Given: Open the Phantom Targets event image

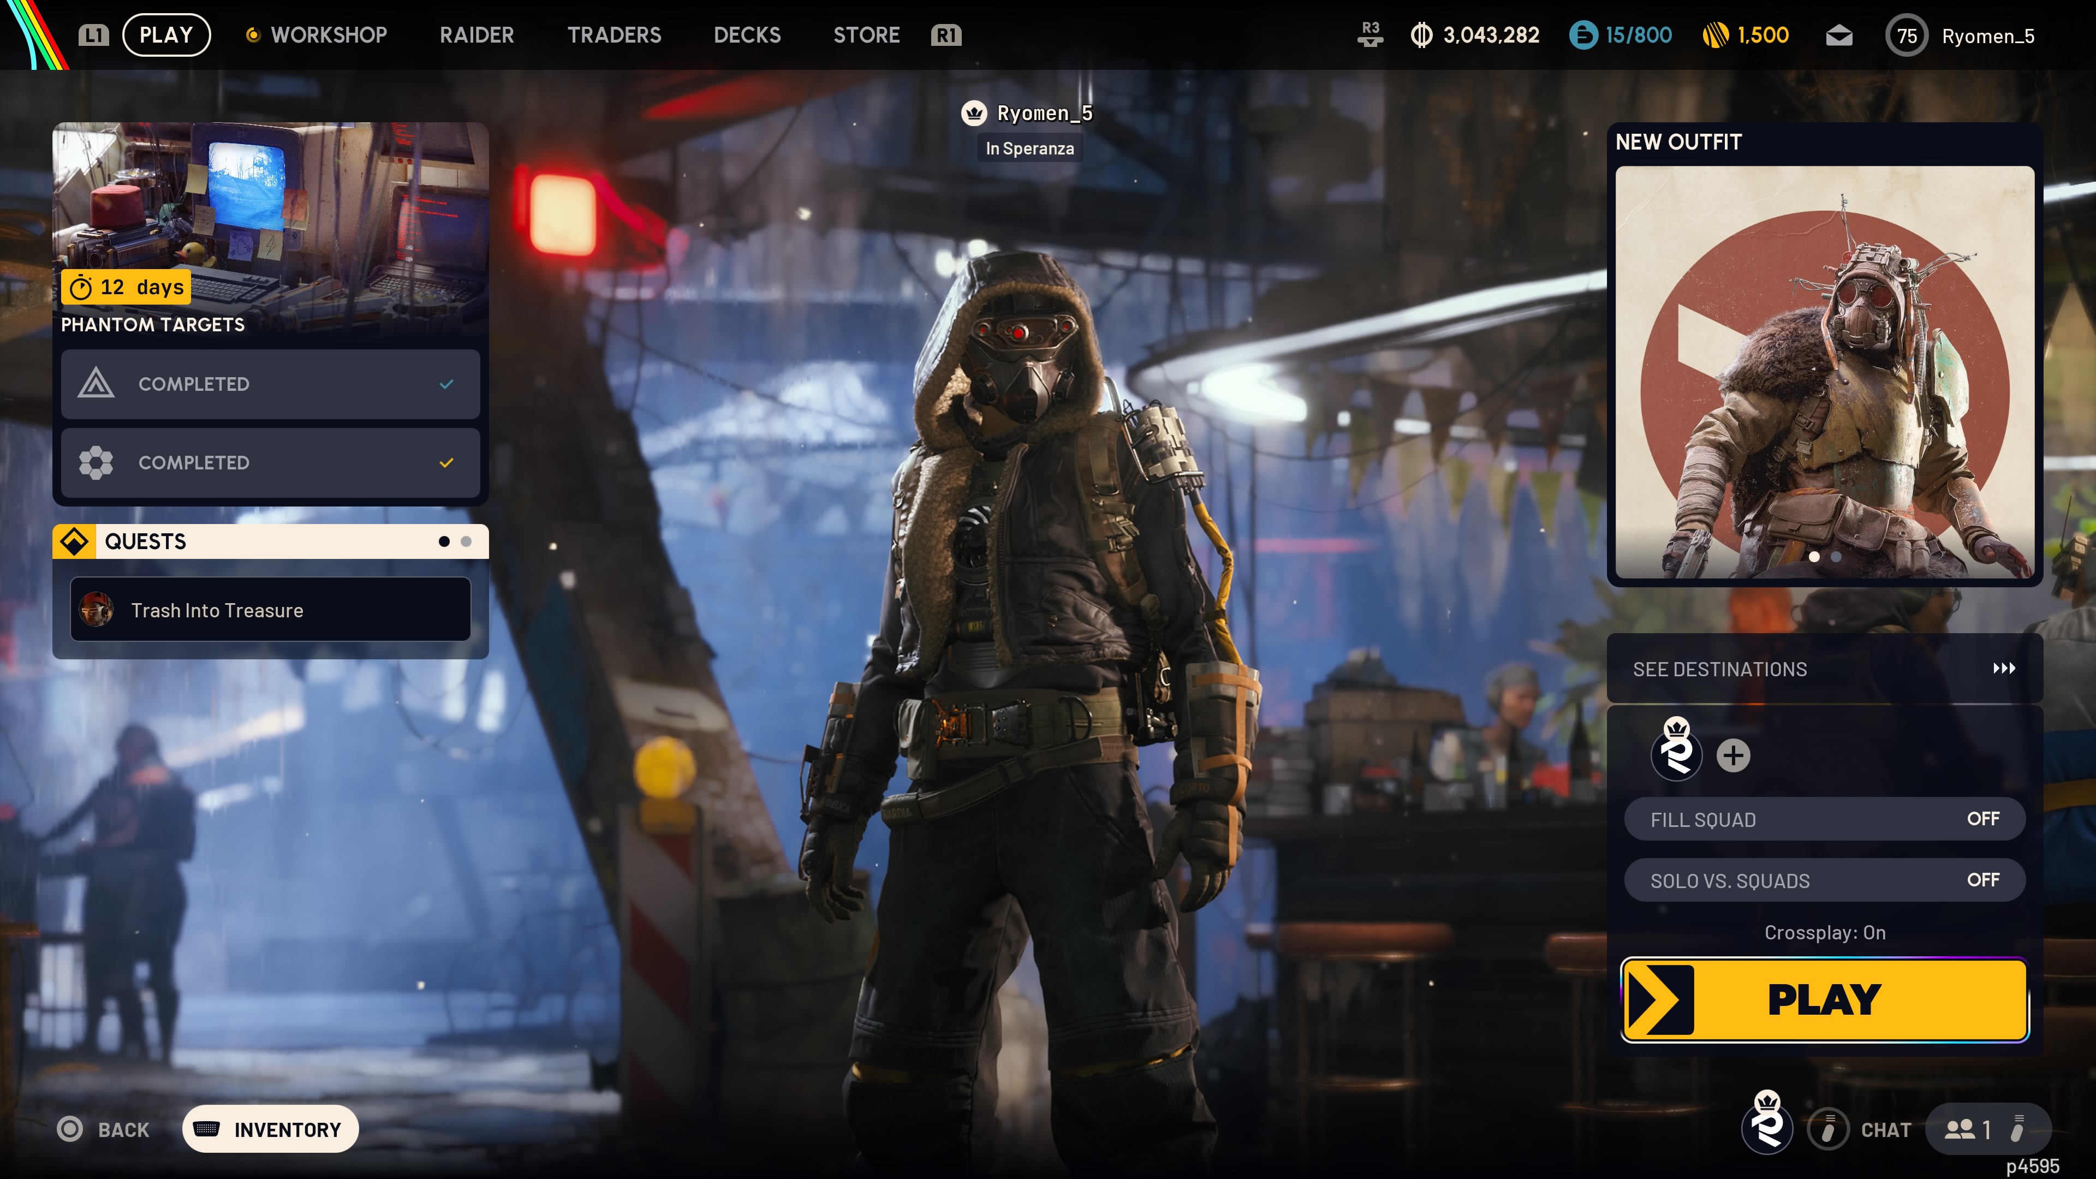Looking at the screenshot, I should click(x=270, y=232).
